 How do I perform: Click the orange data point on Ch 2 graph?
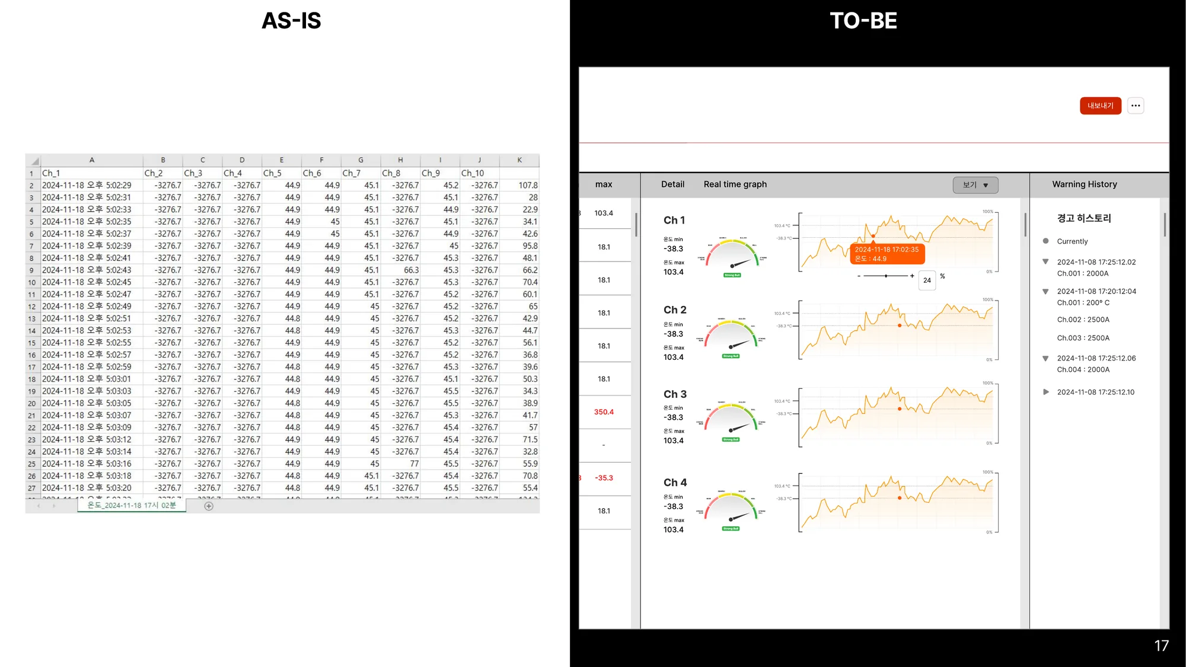pos(900,325)
